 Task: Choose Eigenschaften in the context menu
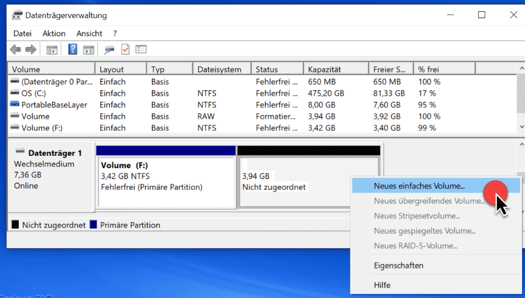click(x=436, y=266)
